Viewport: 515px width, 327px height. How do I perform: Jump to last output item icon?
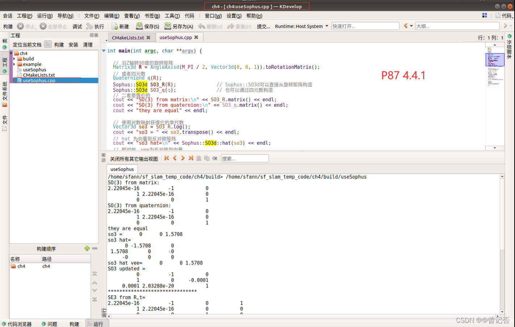[191, 158]
